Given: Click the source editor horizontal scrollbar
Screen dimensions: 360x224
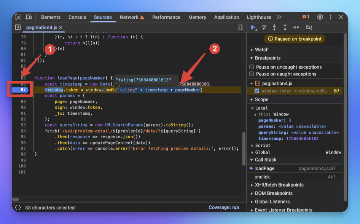Looking at the screenshot, I should (x=16, y=199).
